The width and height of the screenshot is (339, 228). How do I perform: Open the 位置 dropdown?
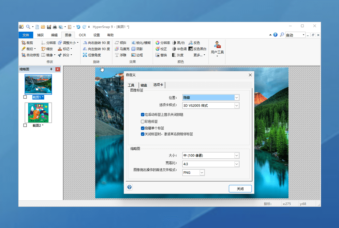coord(237,97)
